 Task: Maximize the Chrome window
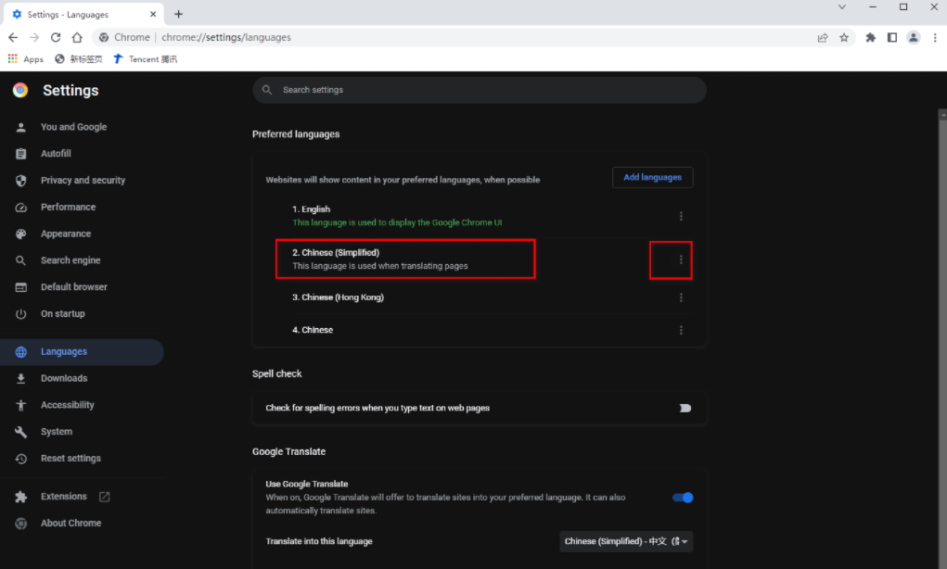[903, 7]
